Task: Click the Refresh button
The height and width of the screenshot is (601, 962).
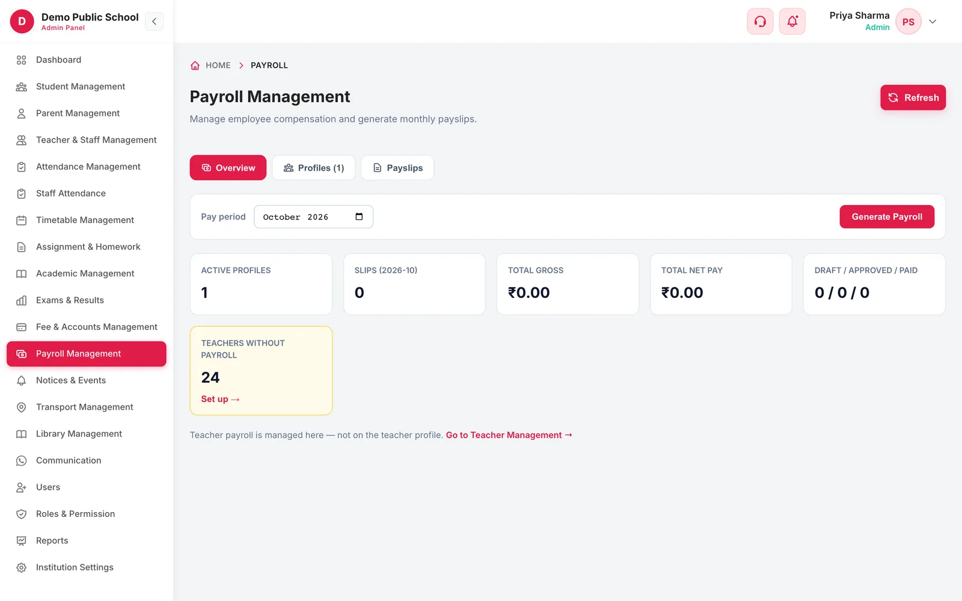Action: tap(913, 97)
